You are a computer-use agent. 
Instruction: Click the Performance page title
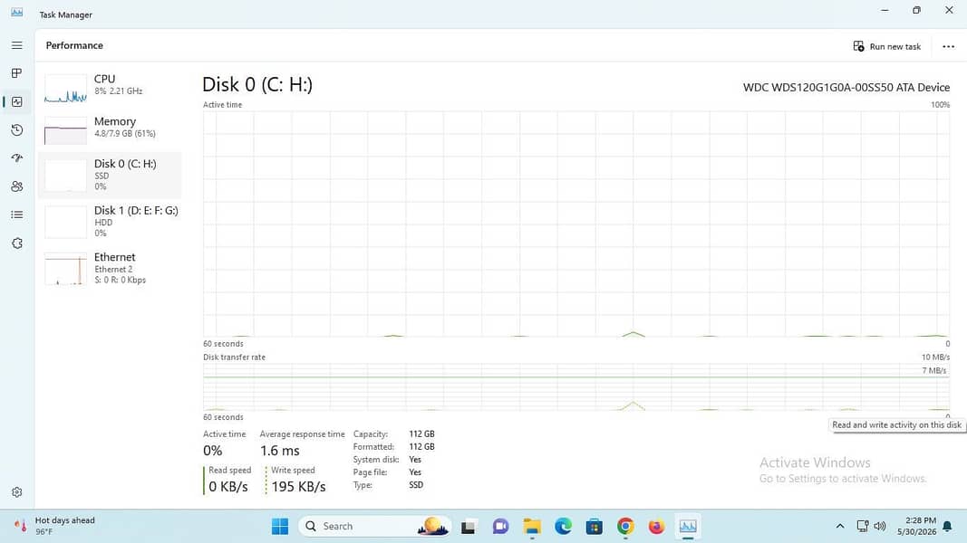74,45
